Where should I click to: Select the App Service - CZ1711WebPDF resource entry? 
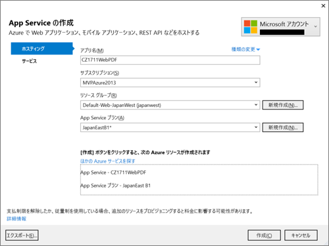tap(113, 173)
